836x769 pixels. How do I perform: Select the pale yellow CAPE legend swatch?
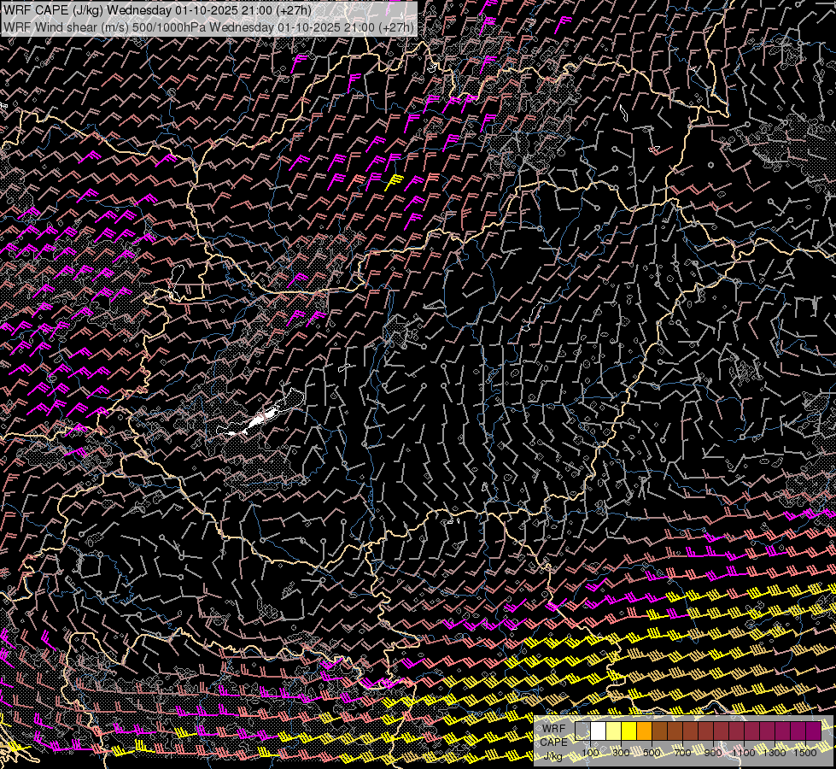pyautogui.click(x=613, y=731)
